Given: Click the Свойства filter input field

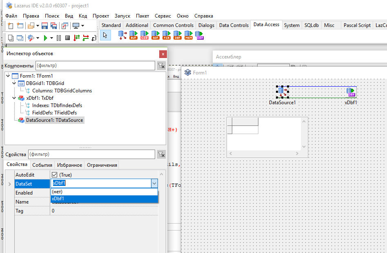Looking at the screenshot, I should pyautogui.click(x=91, y=154).
